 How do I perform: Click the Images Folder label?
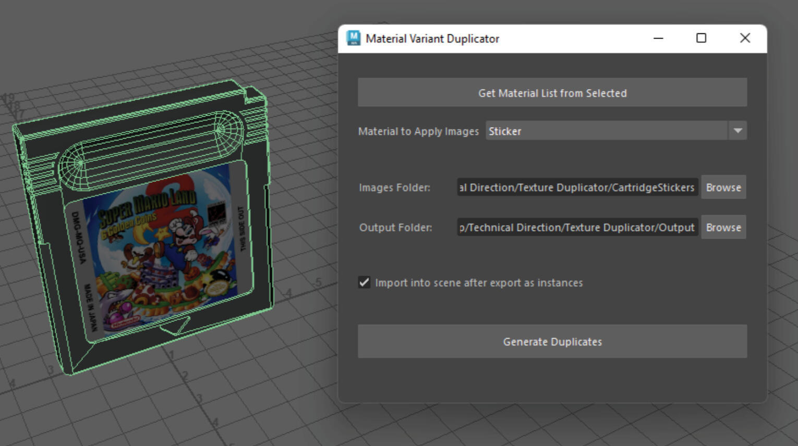(x=394, y=188)
